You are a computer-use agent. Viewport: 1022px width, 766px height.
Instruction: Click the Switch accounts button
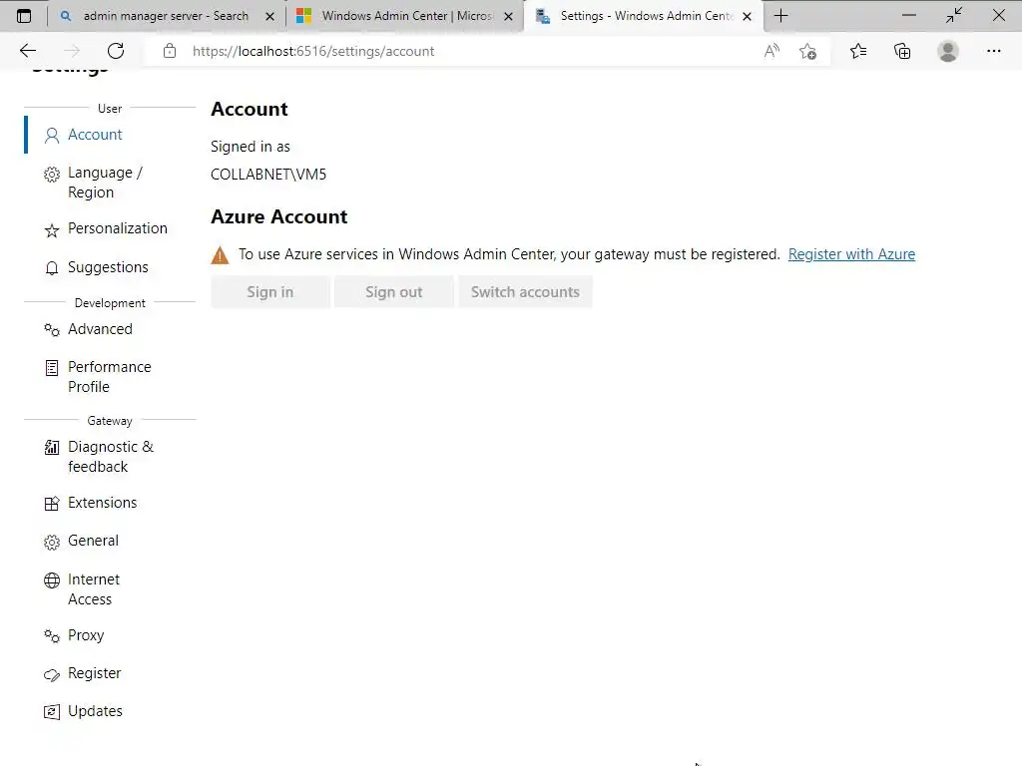click(x=525, y=292)
